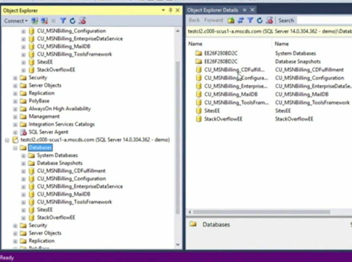Expand the Management folder node
Image resolution: width=352 pixels, height=262 pixels.
click(x=15, y=117)
